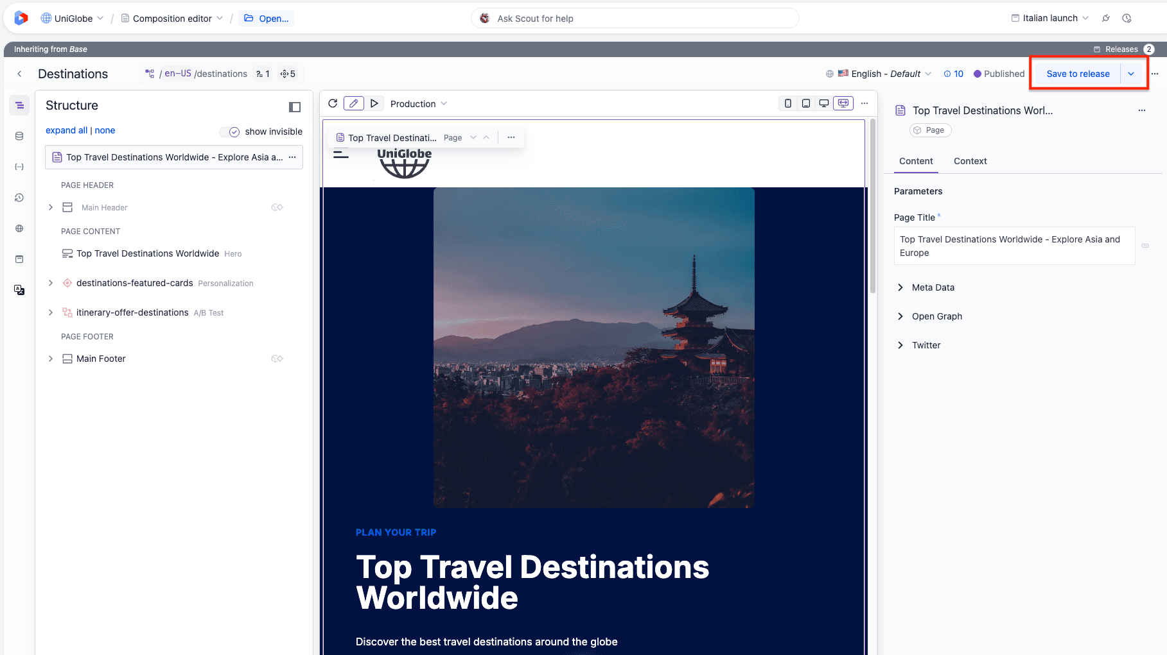Image resolution: width=1167 pixels, height=655 pixels.
Task: Expand the Twitter section
Action: pyautogui.click(x=918, y=345)
